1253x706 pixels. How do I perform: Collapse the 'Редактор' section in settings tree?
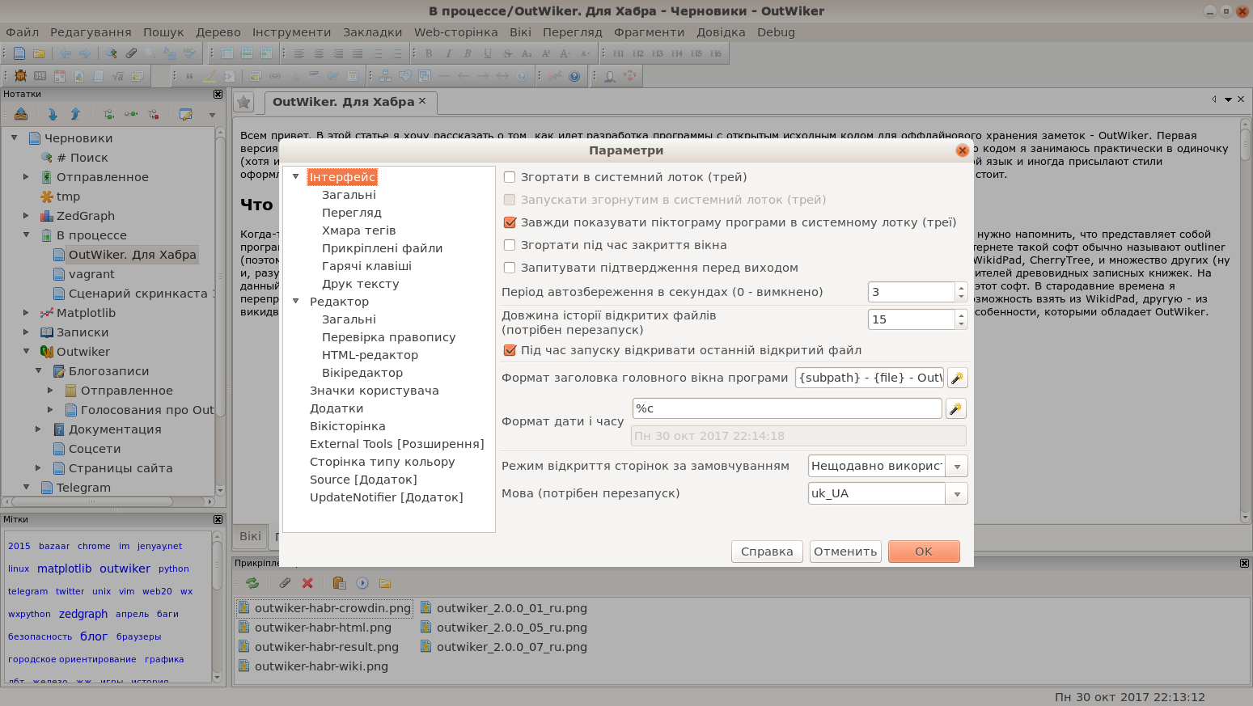tap(295, 301)
